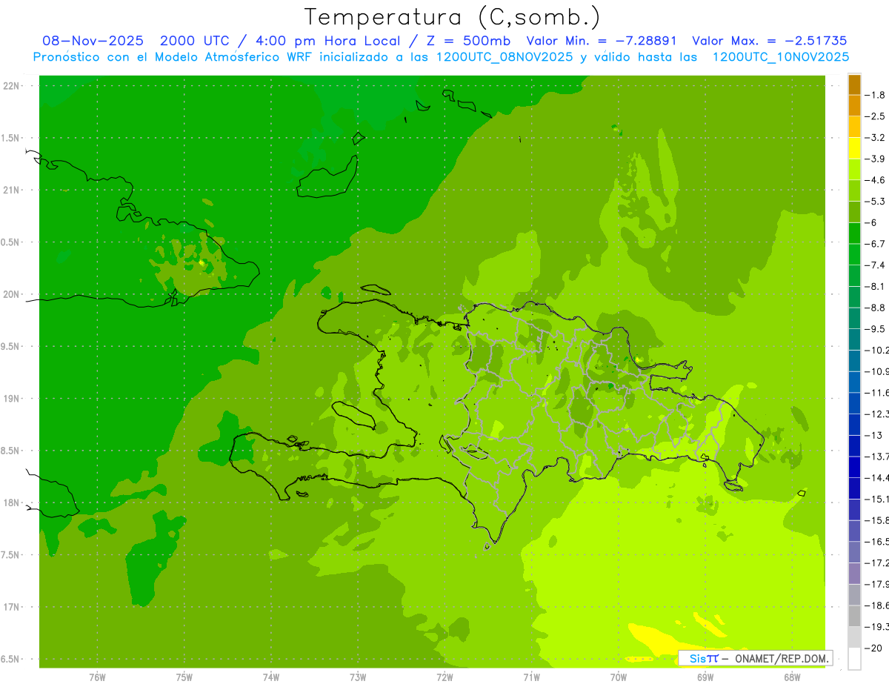Screen dimensions: 889x687
Task: Click the "-7.4" color scale value
Action: click(876, 265)
